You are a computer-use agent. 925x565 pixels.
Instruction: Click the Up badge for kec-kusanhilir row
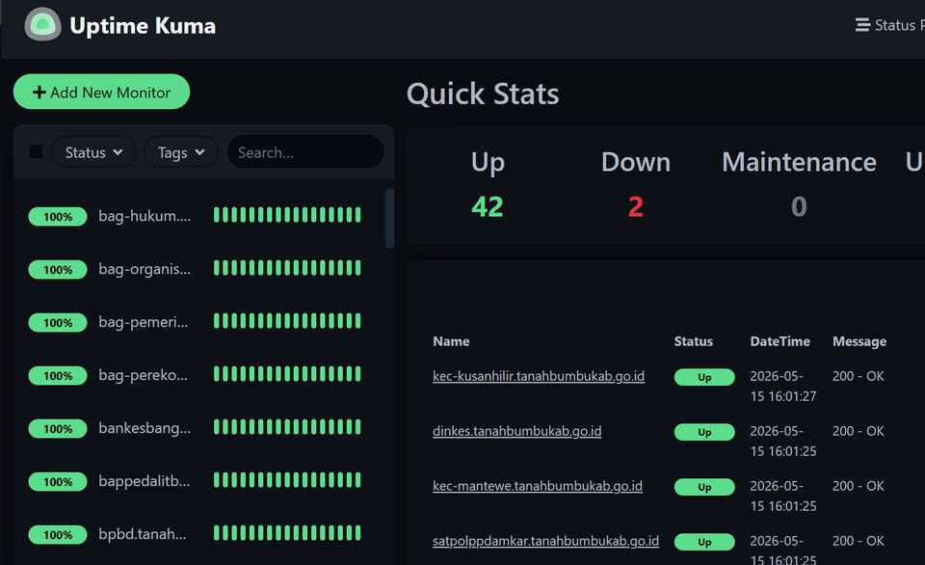(x=704, y=377)
